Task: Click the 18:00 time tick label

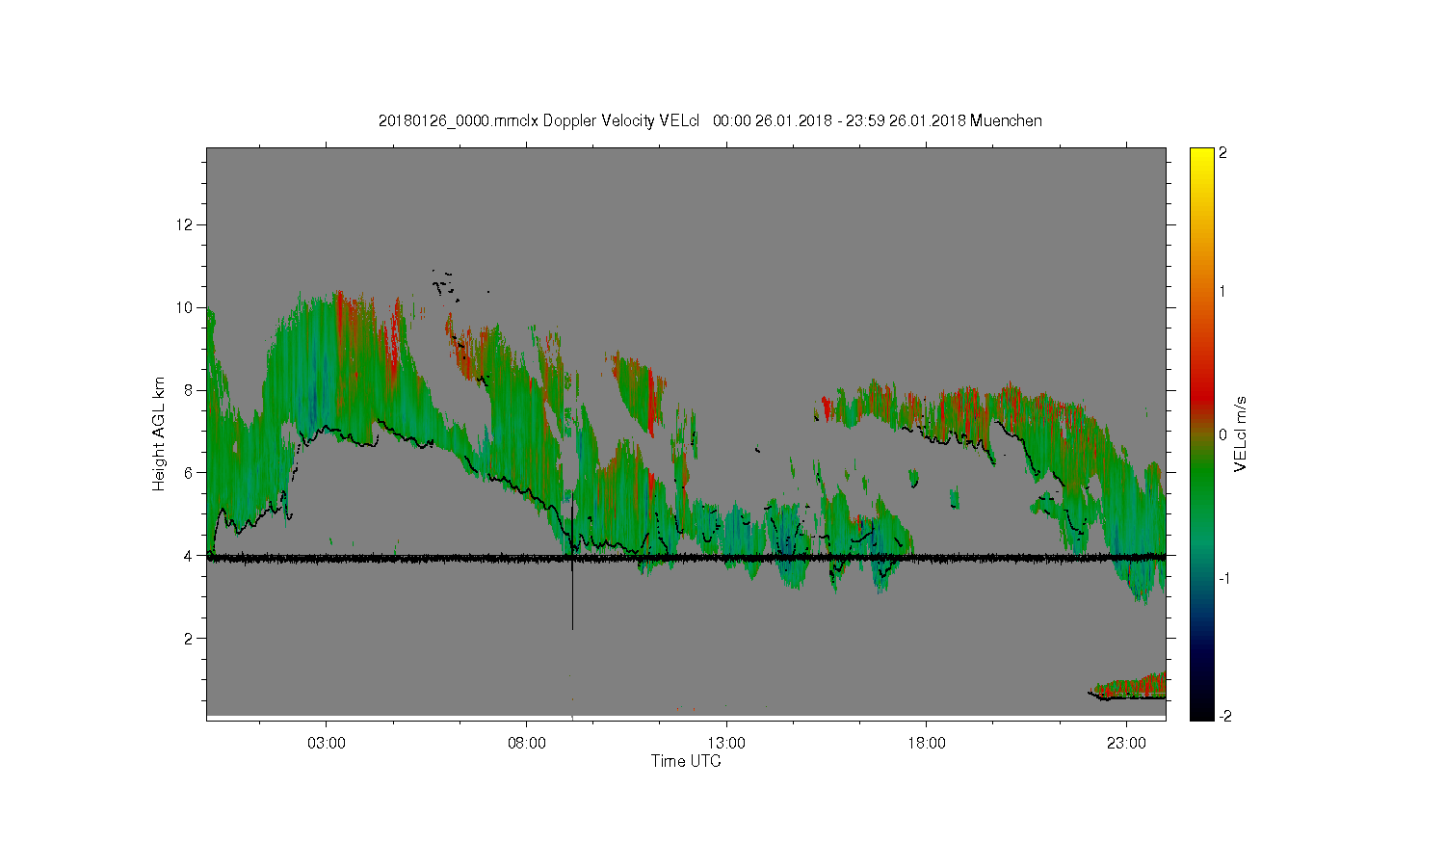Action: (x=927, y=744)
